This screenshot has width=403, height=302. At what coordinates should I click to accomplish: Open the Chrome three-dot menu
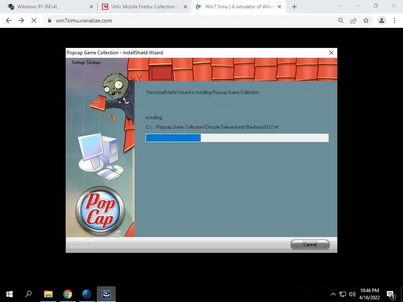pos(394,20)
